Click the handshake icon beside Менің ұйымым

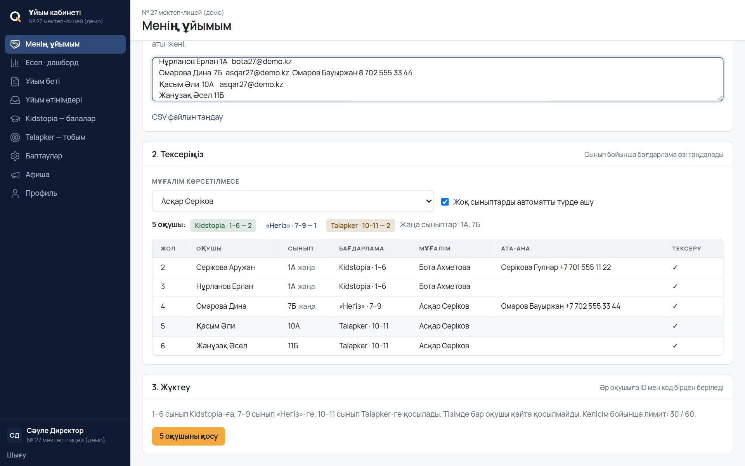tap(15, 44)
